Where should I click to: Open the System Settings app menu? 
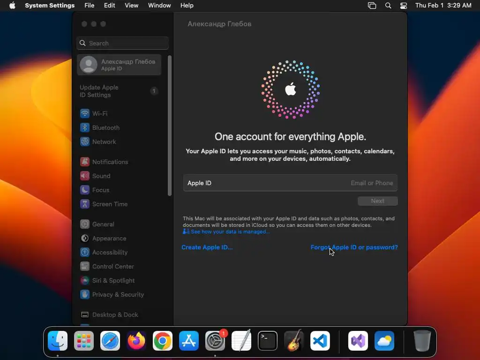point(50,6)
